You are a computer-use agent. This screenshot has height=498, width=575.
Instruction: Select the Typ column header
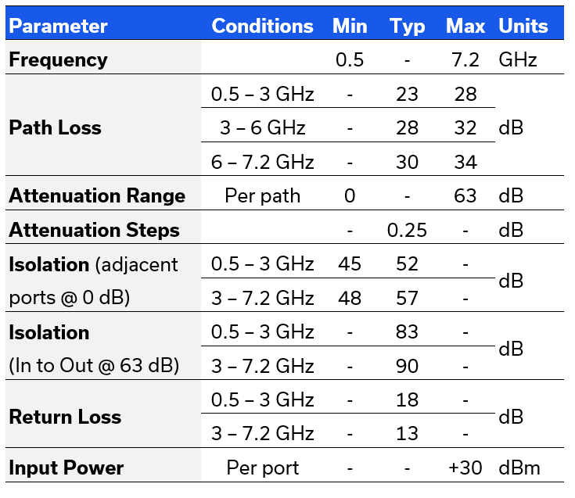pyautogui.click(x=408, y=26)
